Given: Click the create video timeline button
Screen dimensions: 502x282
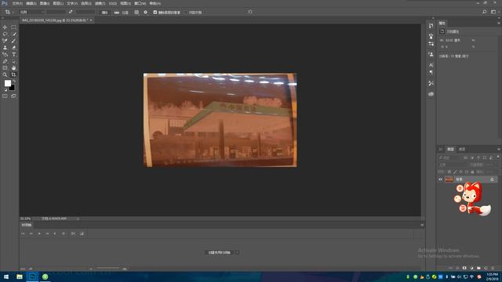Looking at the screenshot, I should pos(220,252).
